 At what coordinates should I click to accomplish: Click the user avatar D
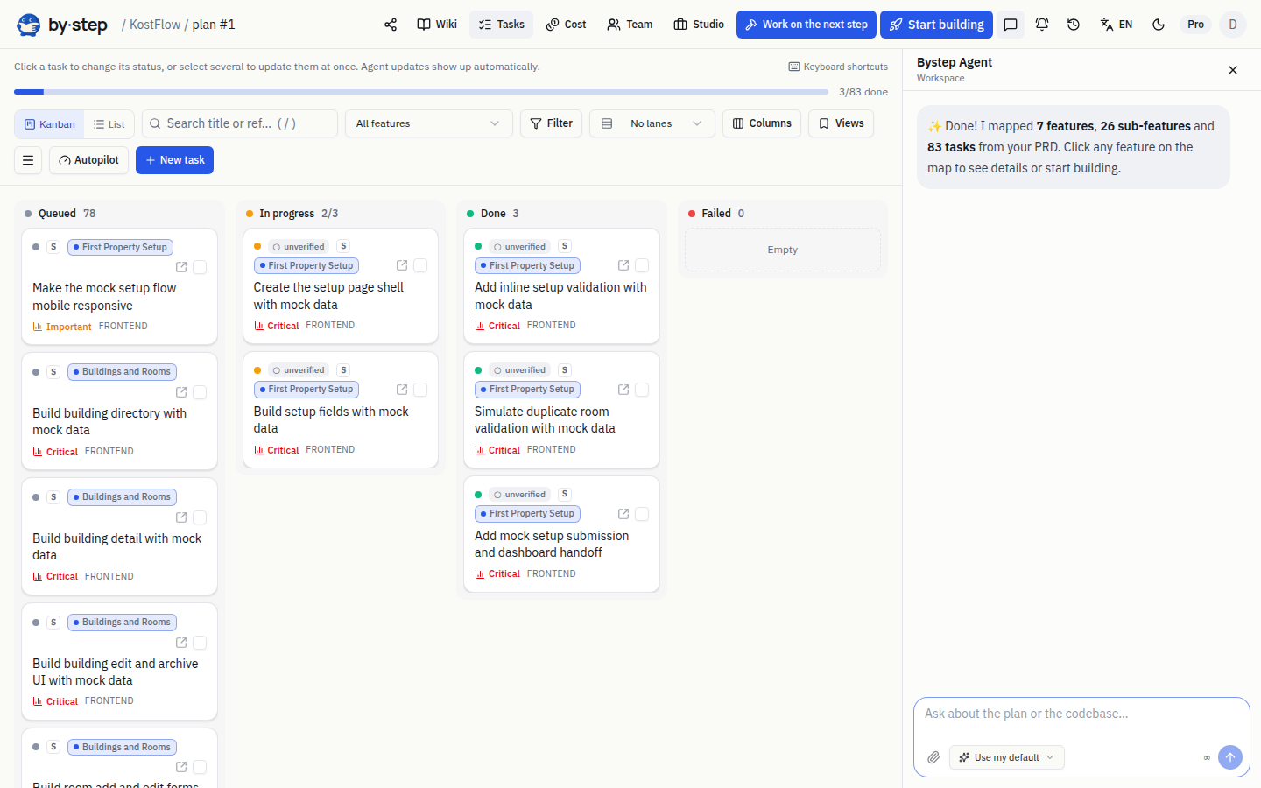click(x=1233, y=25)
